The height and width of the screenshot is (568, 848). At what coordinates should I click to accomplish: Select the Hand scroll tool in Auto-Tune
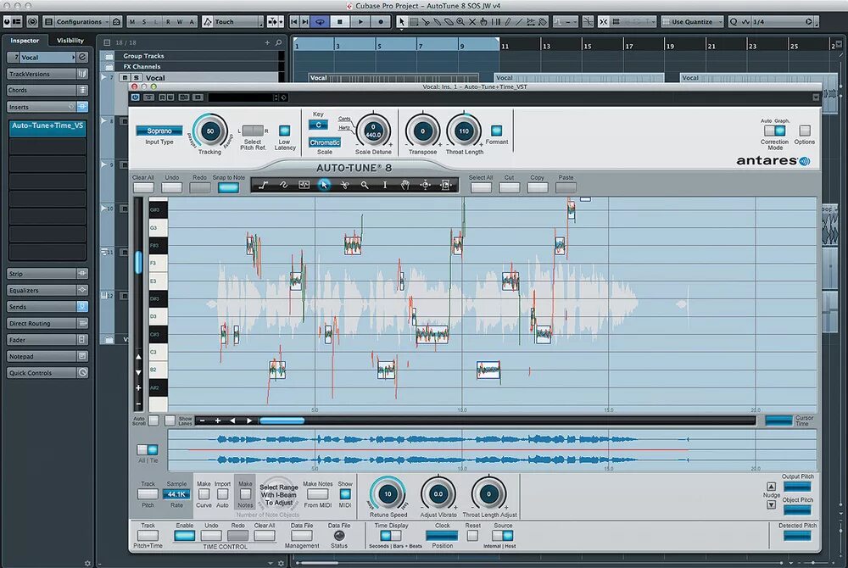click(405, 185)
